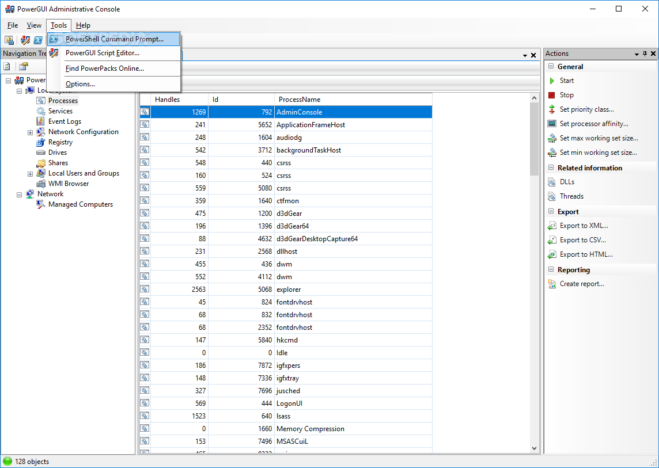Viewport: 659px width, 468px height.
Task: Close the Actions pane
Action: coord(653,54)
